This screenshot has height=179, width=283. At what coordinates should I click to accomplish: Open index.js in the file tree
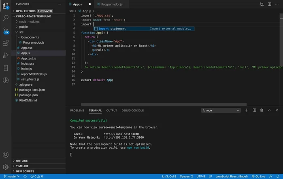point(38,69)
